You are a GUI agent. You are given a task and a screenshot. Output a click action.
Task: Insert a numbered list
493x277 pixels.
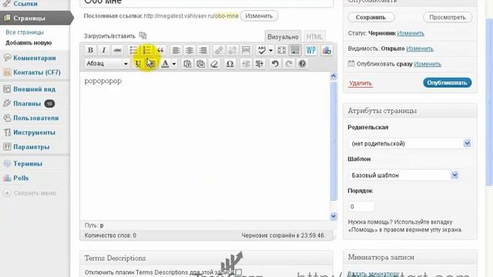[x=147, y=50]
